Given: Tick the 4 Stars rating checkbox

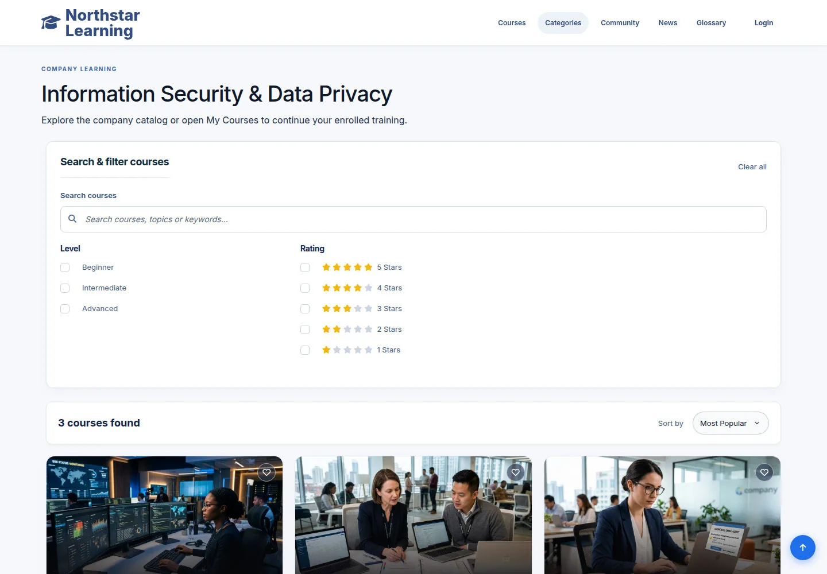Looking at the screenshot, I should (305, 288).
